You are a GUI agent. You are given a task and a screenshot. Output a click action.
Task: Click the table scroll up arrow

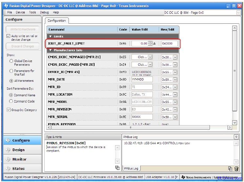tap(234, 28)
